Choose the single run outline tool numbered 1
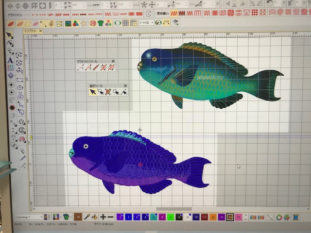This screenshot has width=311, height=233. click(x=80, y=67)
